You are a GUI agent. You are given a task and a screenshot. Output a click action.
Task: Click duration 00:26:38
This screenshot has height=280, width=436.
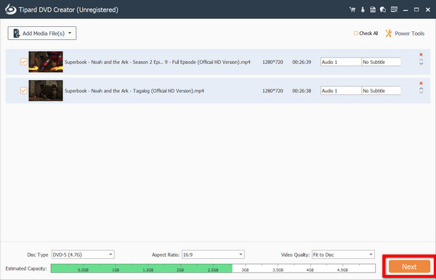tap(302, 91)
